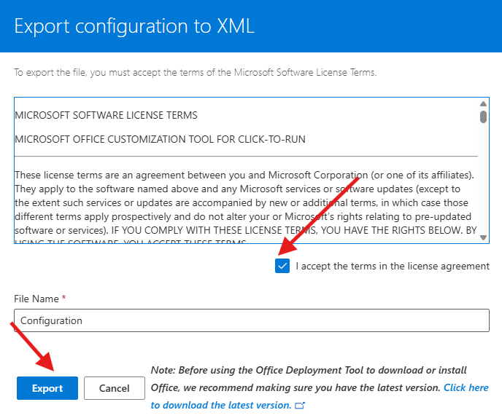502x418 pixels.
Task: Click the "OFFICE CUSTOMIZATION TOOL FOR CLICK-TO-RUN" line
Action: (160, 138)
